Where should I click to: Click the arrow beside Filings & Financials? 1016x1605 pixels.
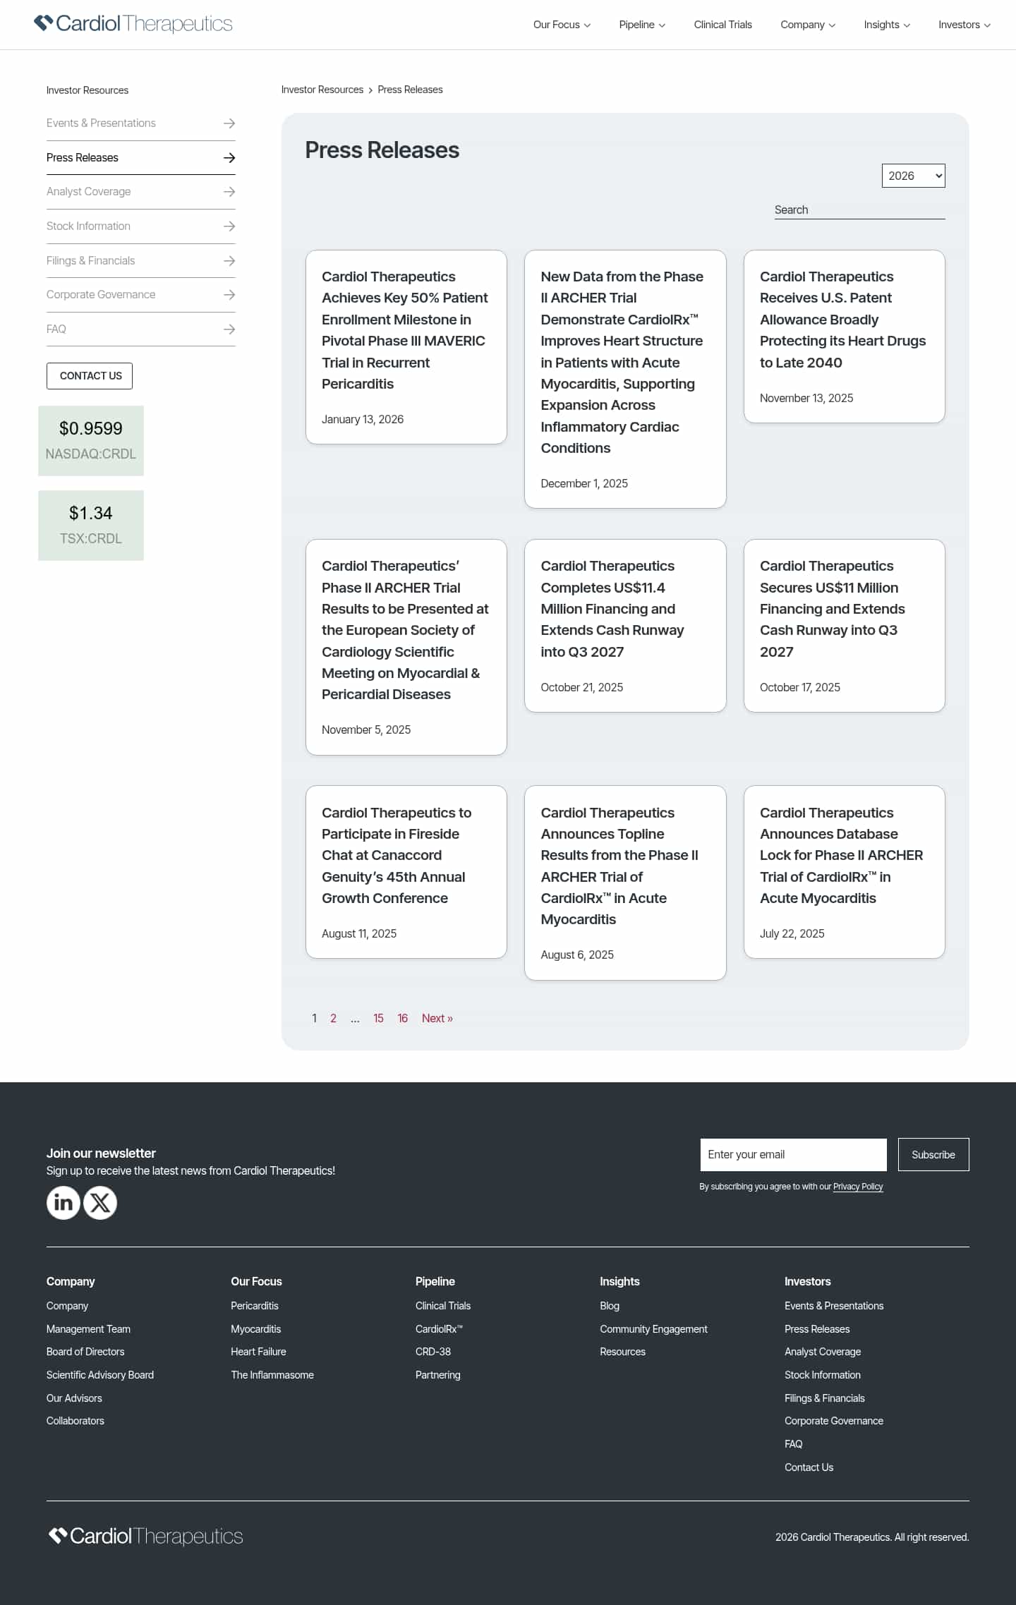pos(229,261)
